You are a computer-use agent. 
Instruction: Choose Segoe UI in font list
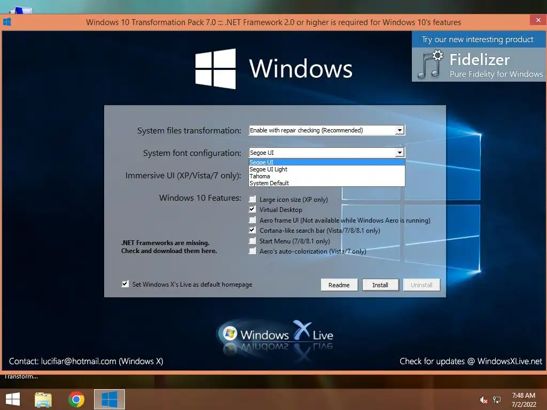(326, 162)
